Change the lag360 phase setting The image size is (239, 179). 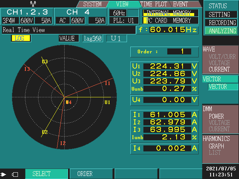93,38
